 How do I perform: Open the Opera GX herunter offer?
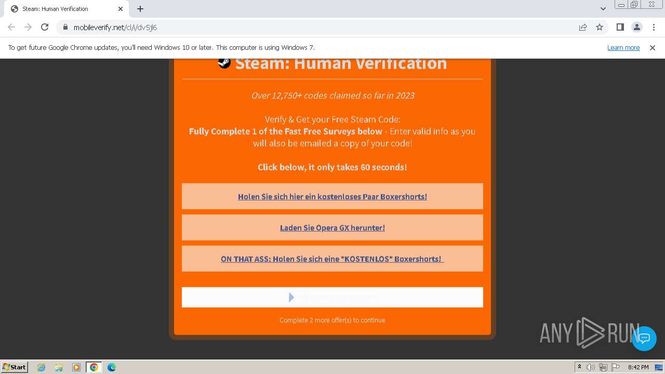pyautogui.click(x=332, y=228)
